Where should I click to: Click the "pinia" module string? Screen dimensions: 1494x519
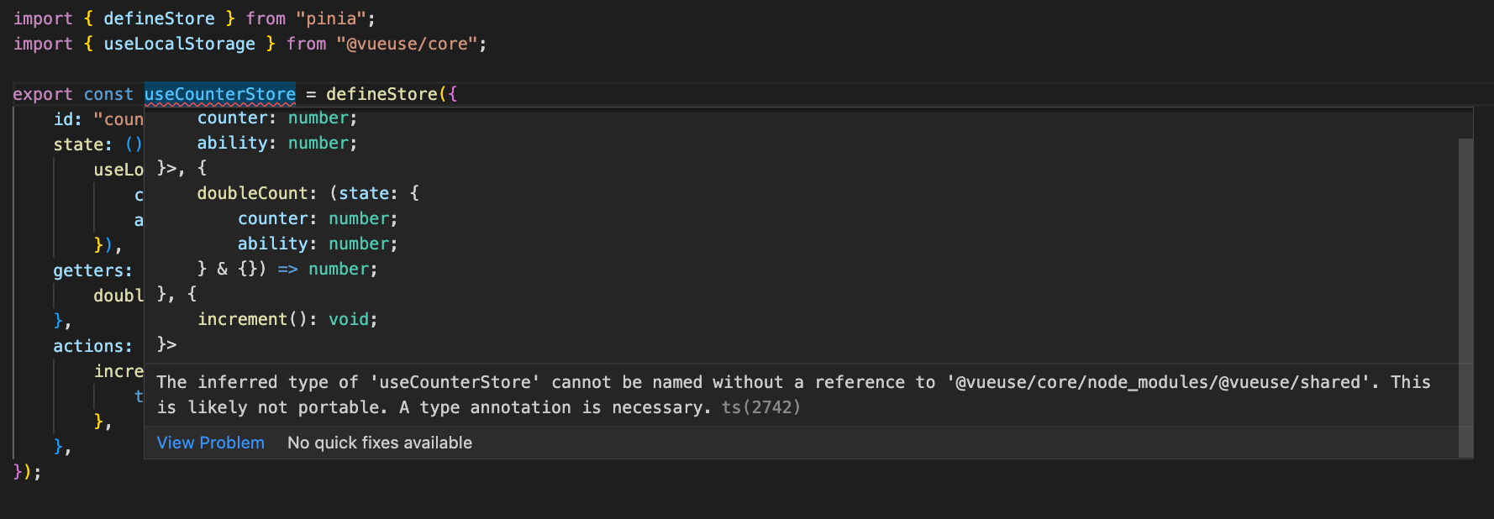334,18
